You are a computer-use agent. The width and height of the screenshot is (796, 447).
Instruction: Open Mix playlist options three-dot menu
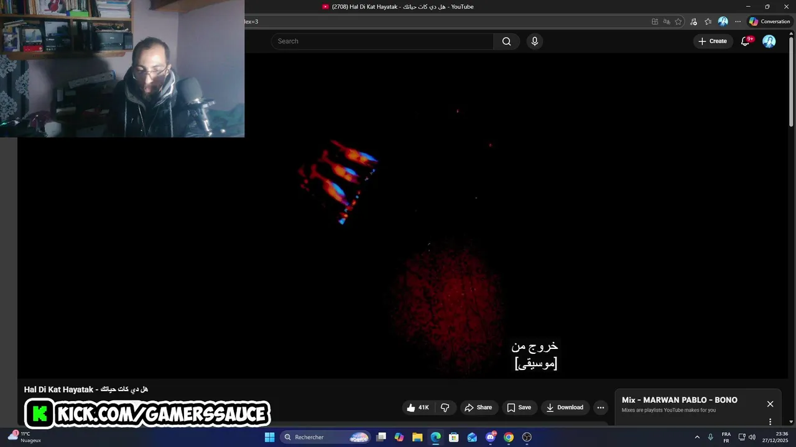point(770,422)
